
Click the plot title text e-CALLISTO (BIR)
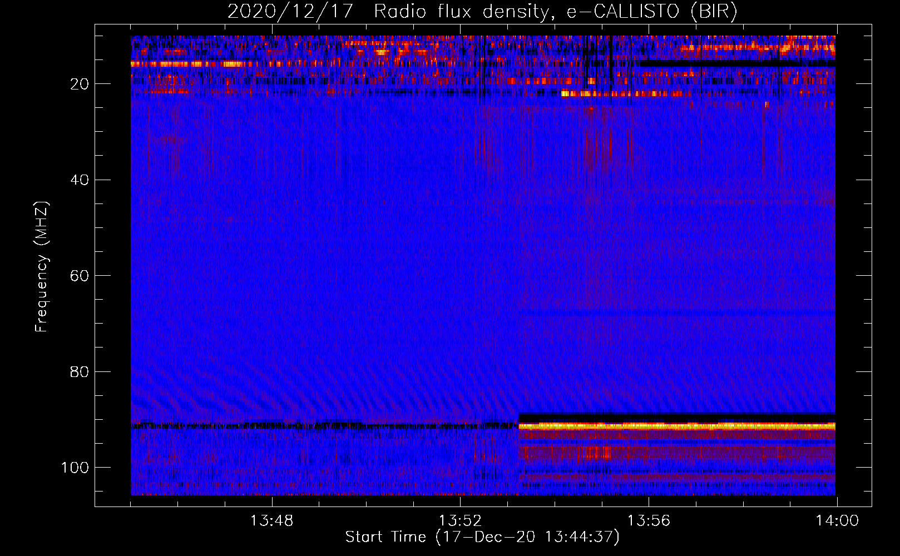tap(652, 12)
